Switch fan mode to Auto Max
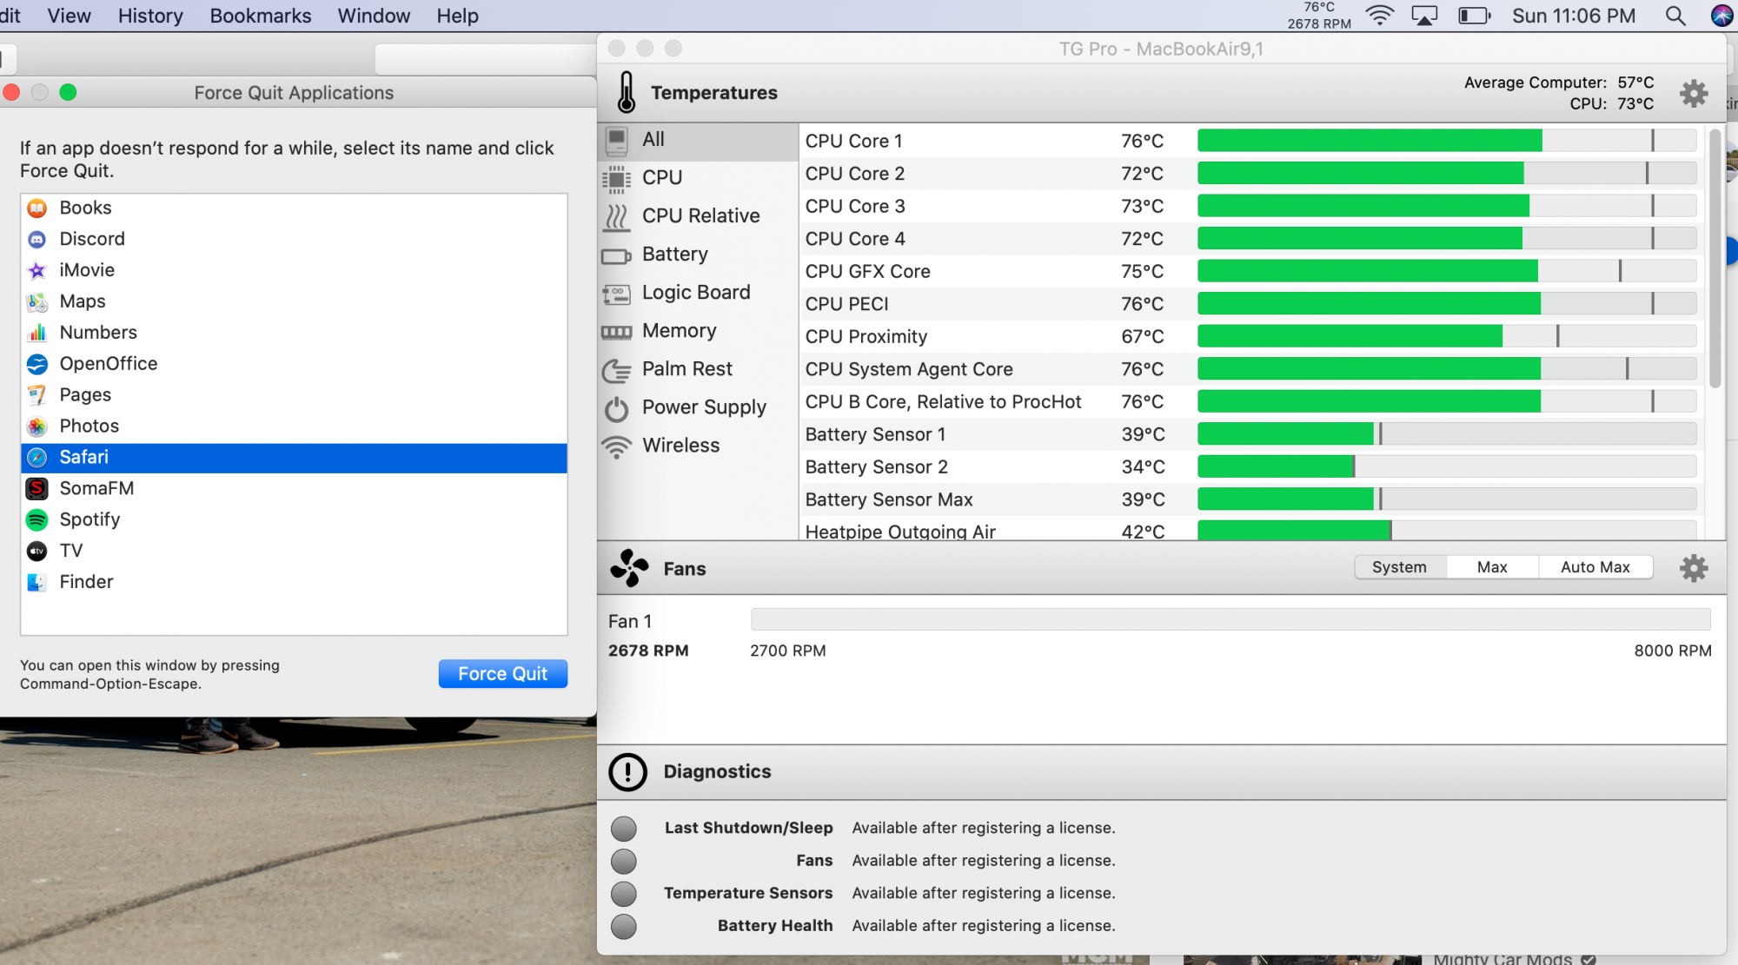Viewport: 1738px width, 965px height. coord(1595,567)
